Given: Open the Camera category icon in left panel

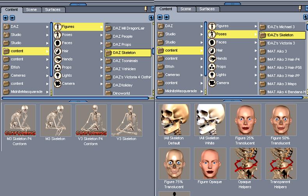Looking at the screenshot, I should pyautogui.click(x=58, y=84).
